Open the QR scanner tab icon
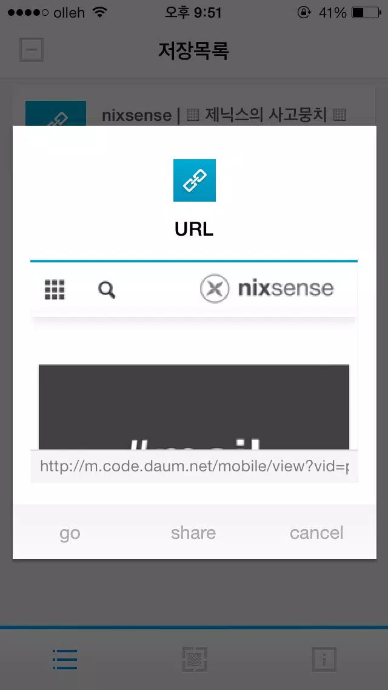The height and width of the screenshot is (690, 388). (x=194, y=659)
